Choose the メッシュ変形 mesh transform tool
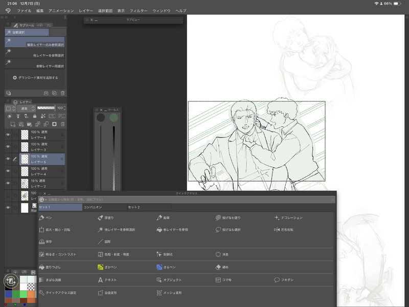The image size is (409, 307). pos(168,293)
